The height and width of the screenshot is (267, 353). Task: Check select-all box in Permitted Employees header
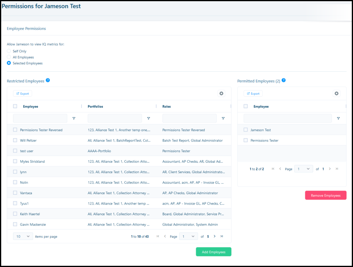pyautogui.click(x=246, y=106)
